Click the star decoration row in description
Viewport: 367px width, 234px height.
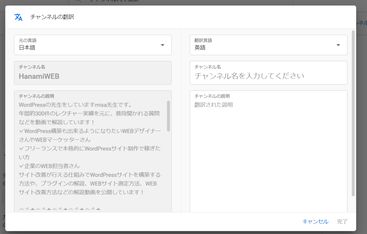point(60,209)
